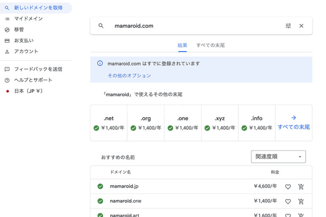This screenshot has height=217, width=326.
Task: Click その他のオプション link
Action: (x=129, y=76)
